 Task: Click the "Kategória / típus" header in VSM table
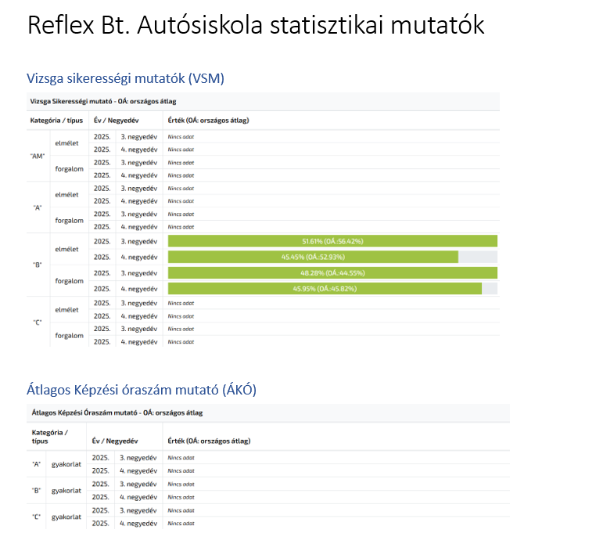(56, 121)
